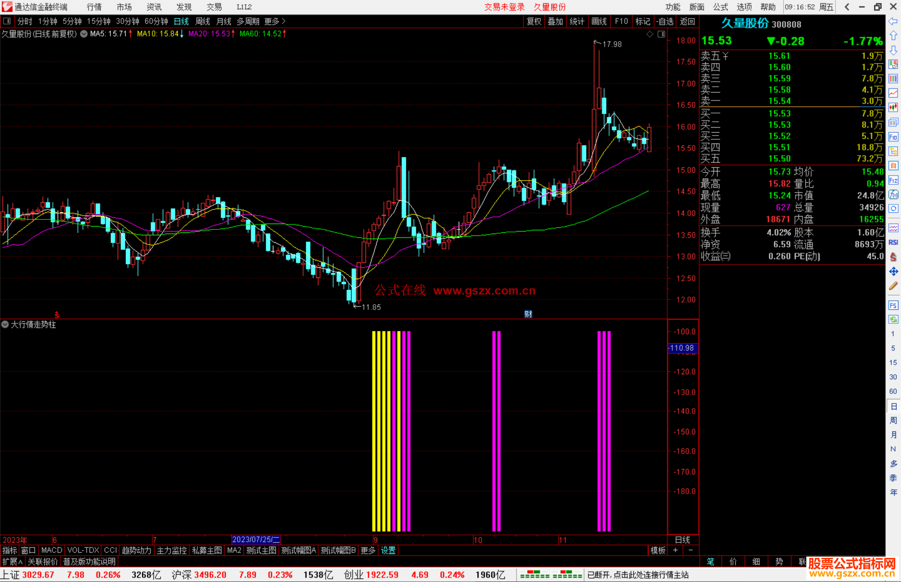Click the RSI indicator sidebar icon

(893, 242)
